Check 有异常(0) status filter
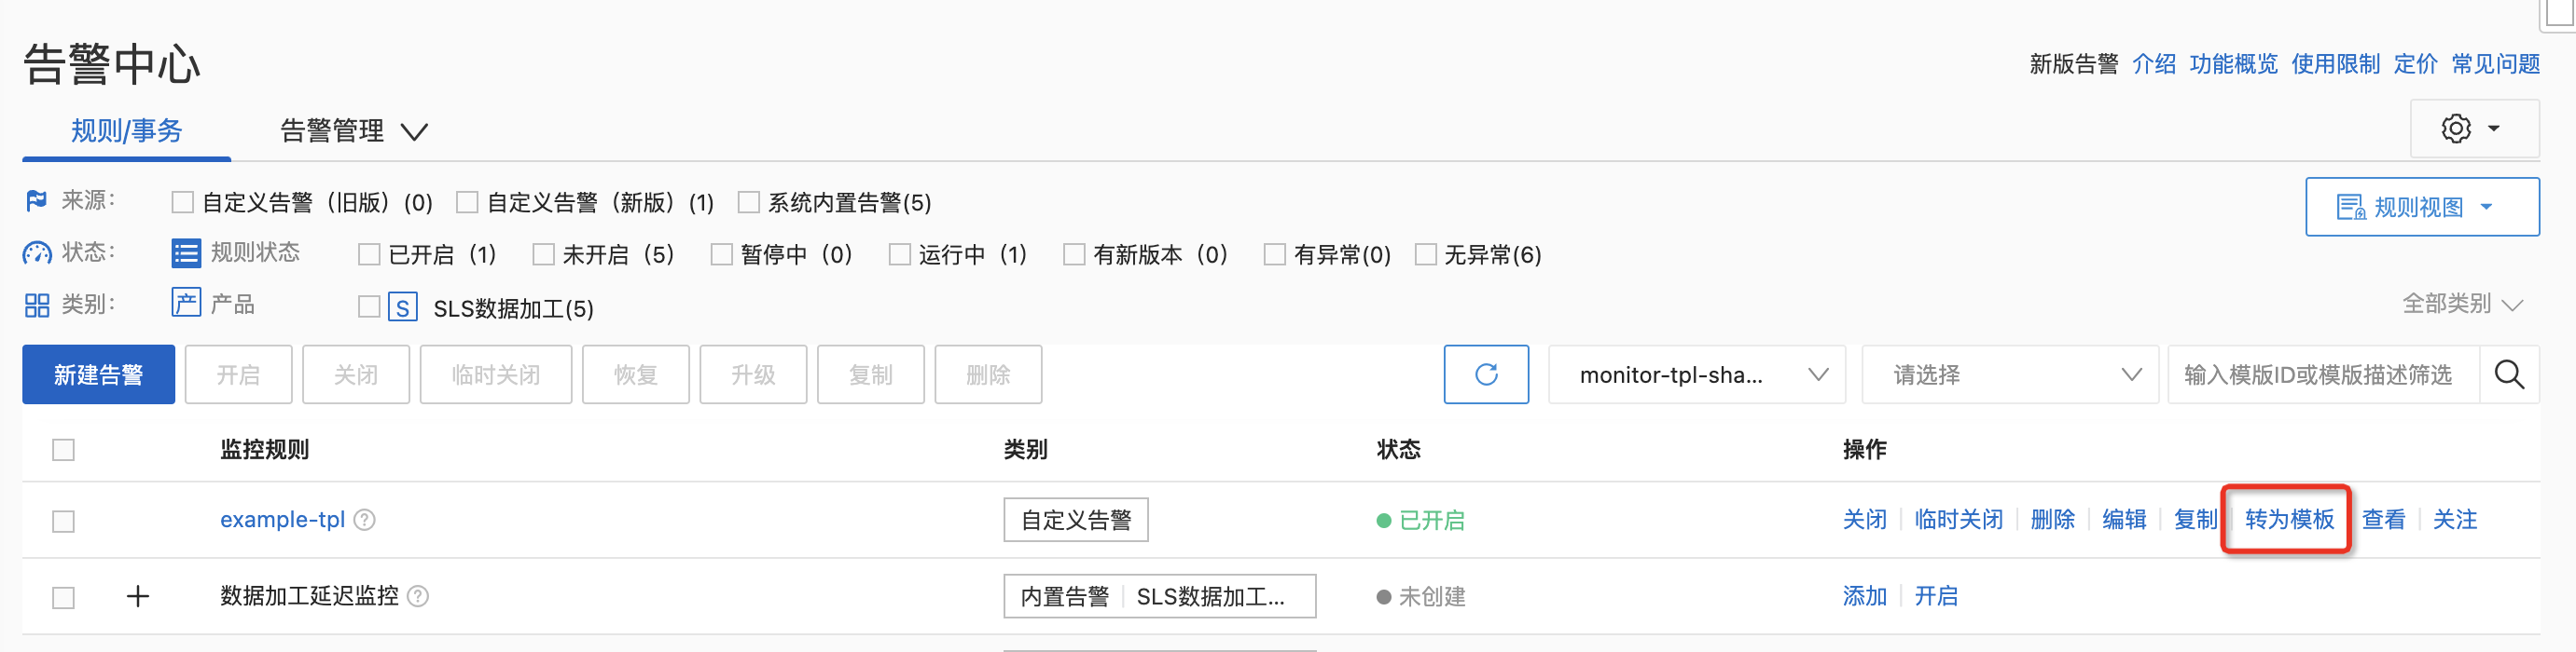Image resolution: width=2576 pixels, height=652 pixels. click(x=1274, y=254)
